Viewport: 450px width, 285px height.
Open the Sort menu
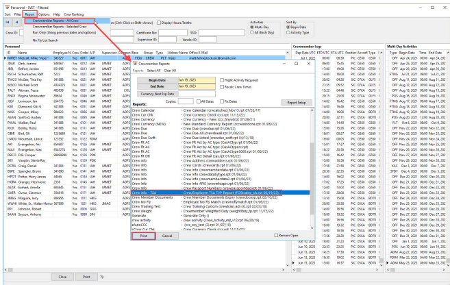(x=8, y=14)
